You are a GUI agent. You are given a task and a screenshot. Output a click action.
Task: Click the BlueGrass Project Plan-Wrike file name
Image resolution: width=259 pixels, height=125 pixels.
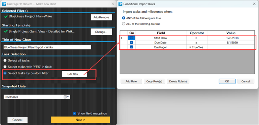[30, 16]
